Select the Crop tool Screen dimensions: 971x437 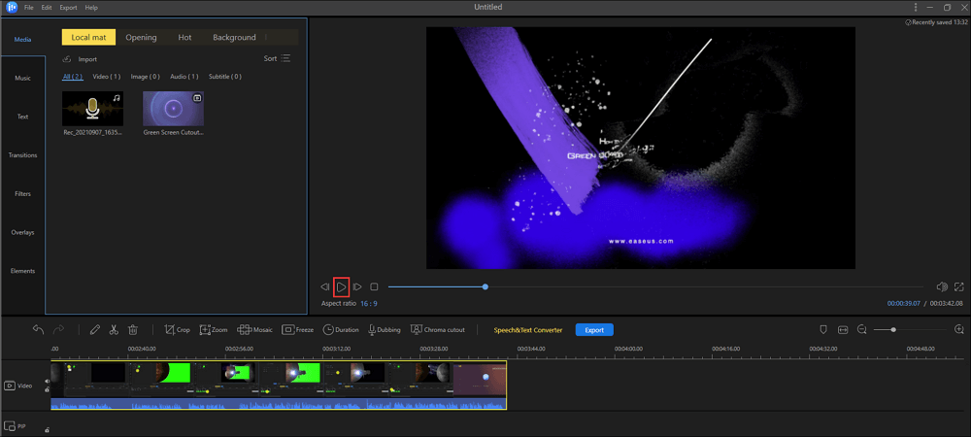pos(177,330)
